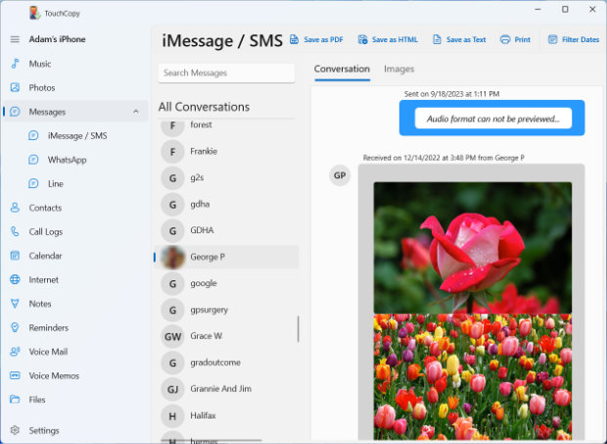Click the Print printer icon
Image resolution: width=607 pixels, height=444 pixels.
[505, 39]
